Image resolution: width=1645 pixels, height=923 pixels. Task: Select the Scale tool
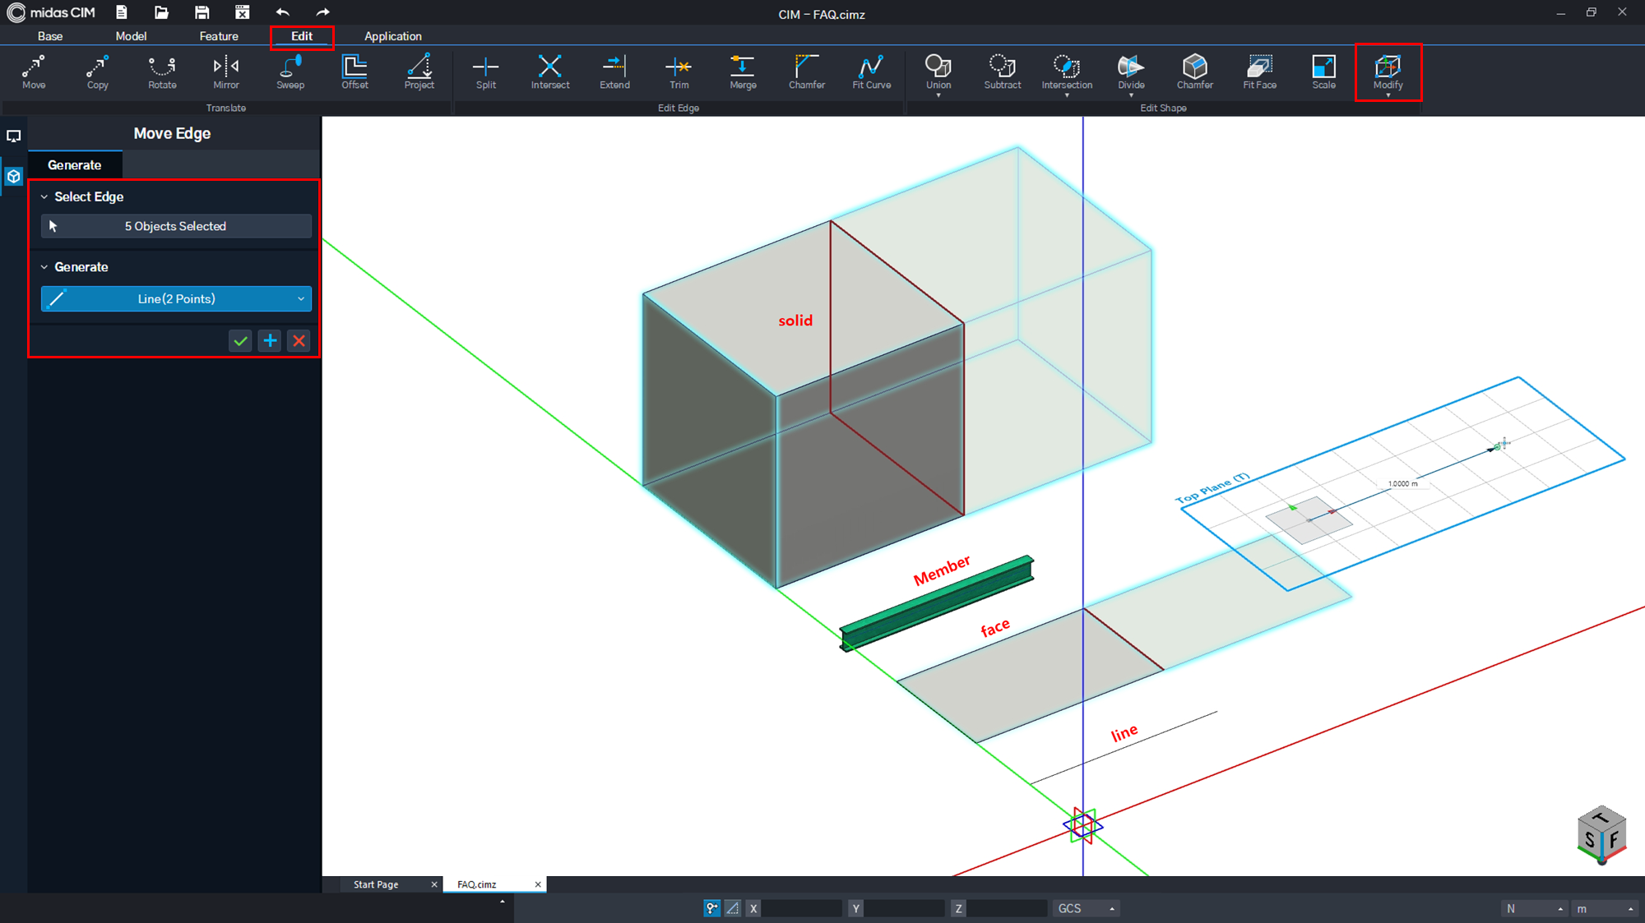point(1323,72)
